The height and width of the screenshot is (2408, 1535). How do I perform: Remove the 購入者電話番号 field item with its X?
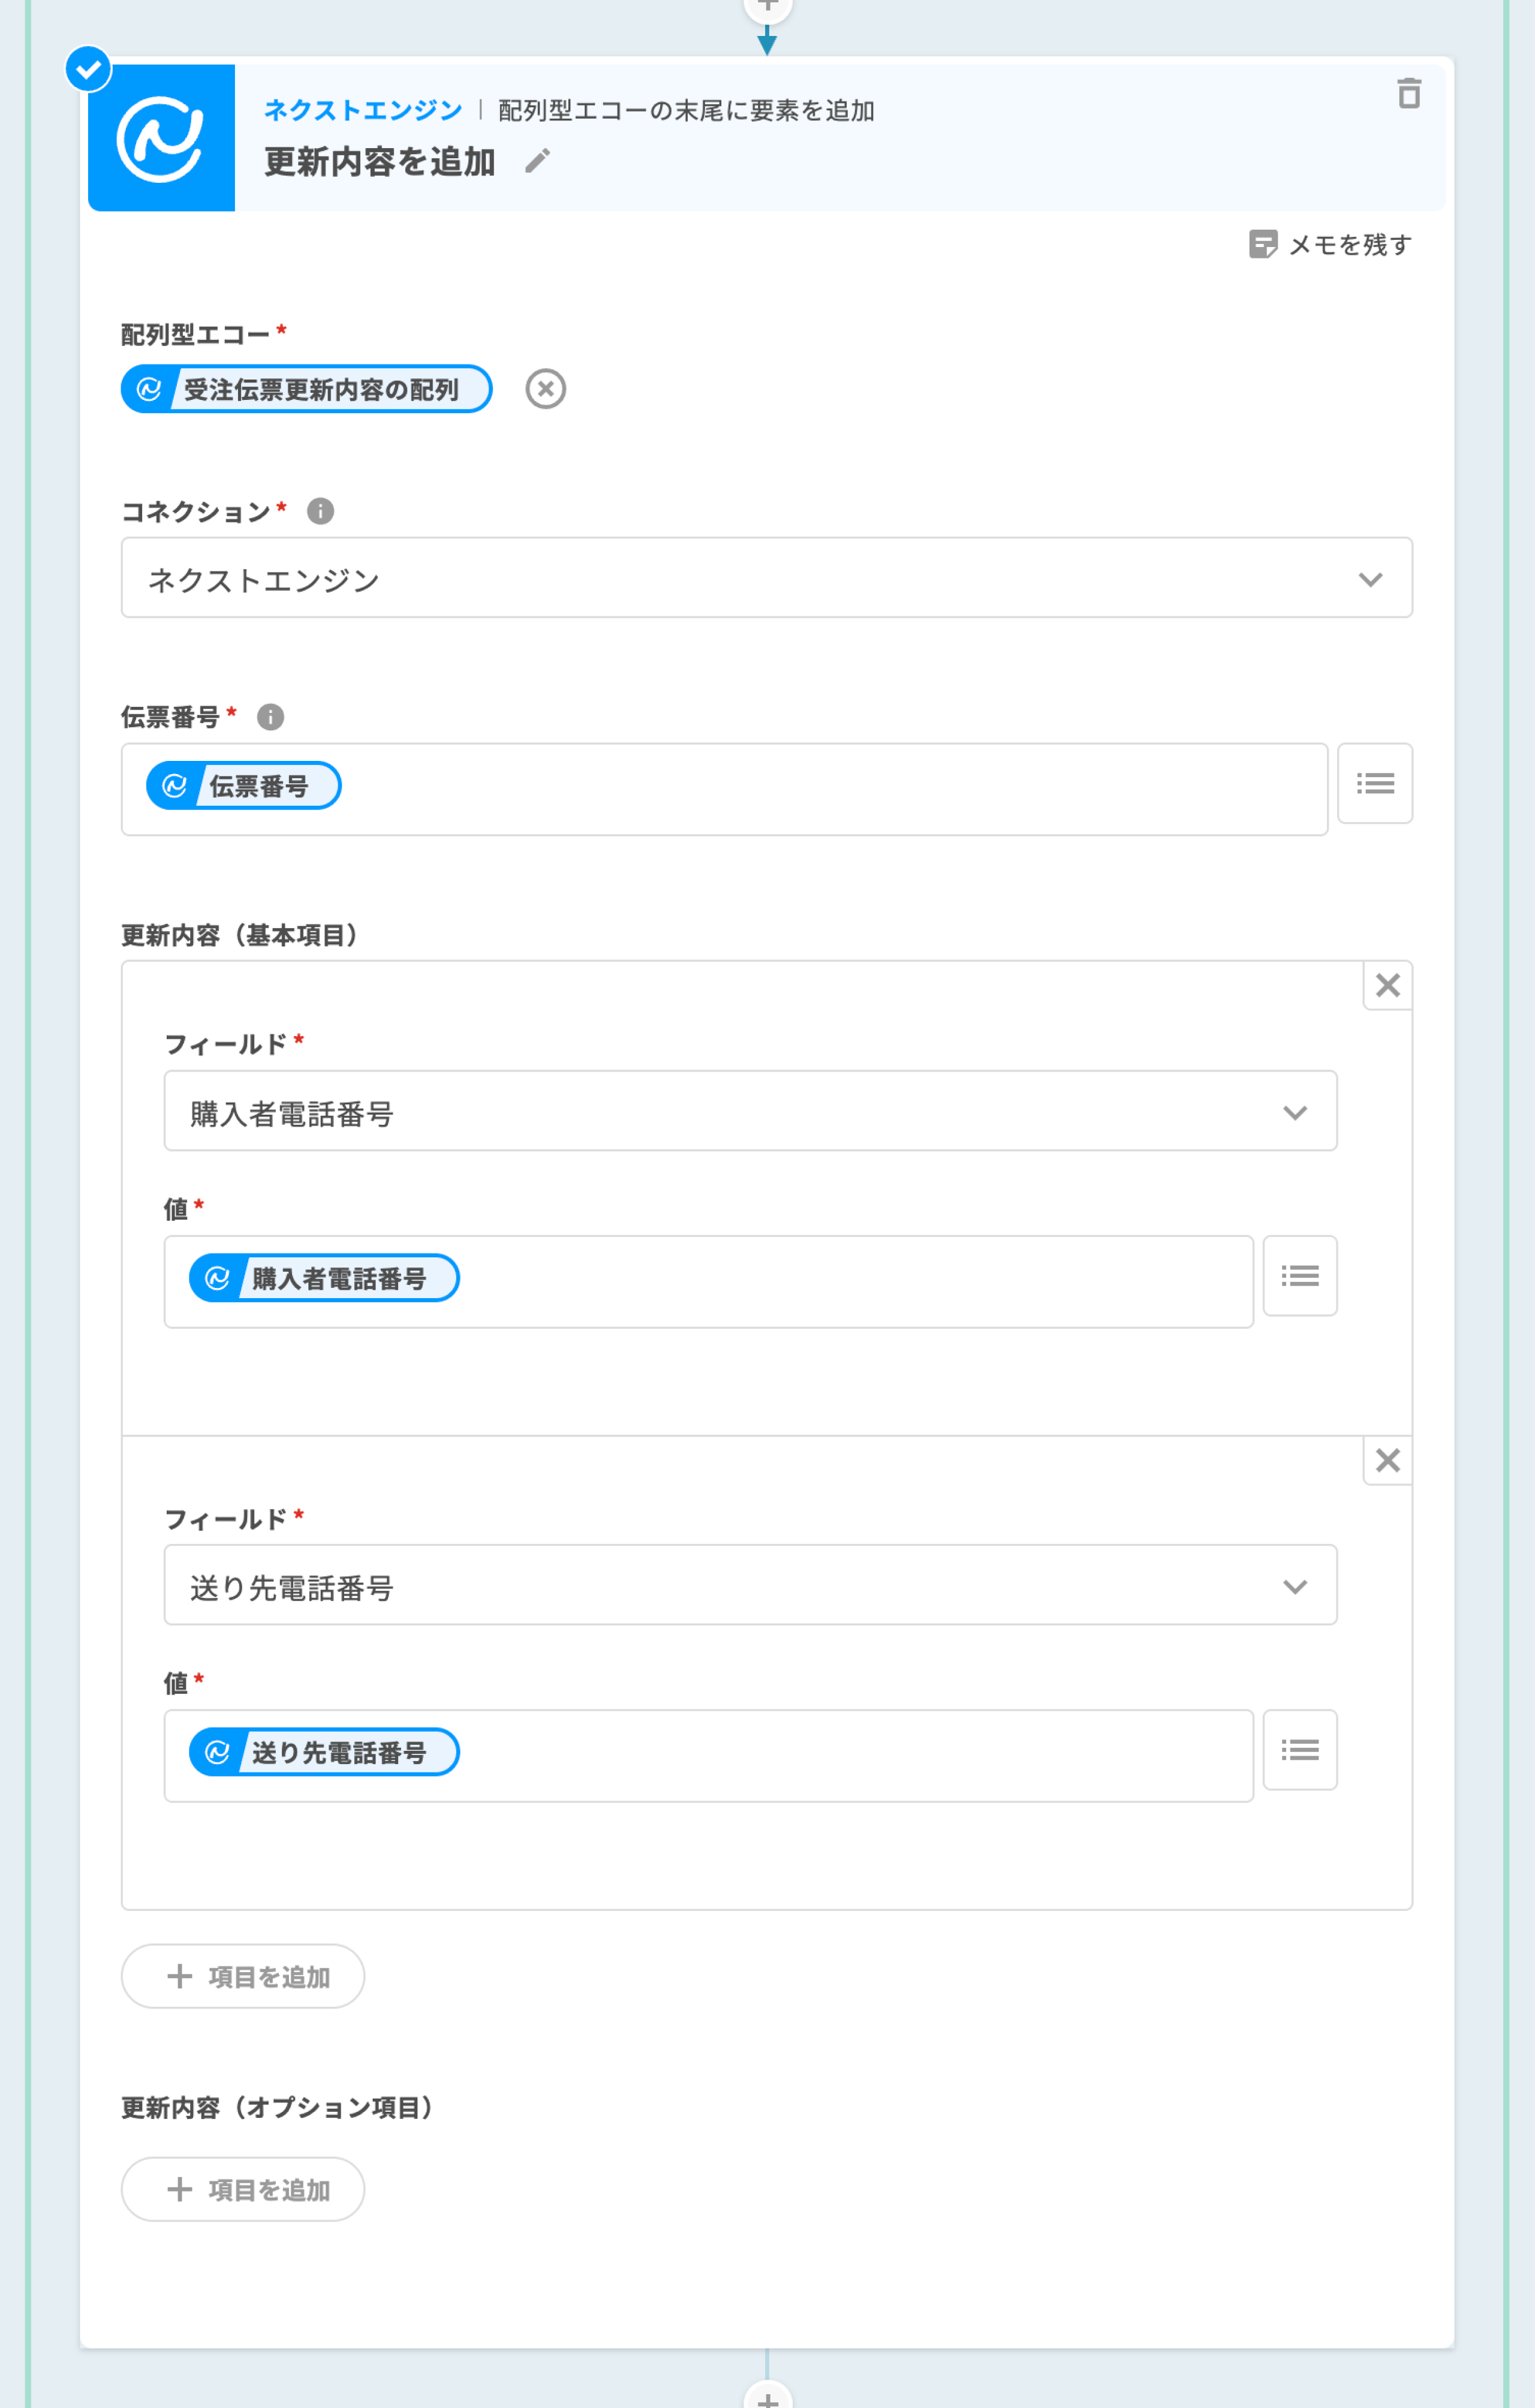tap(1387, 985)
